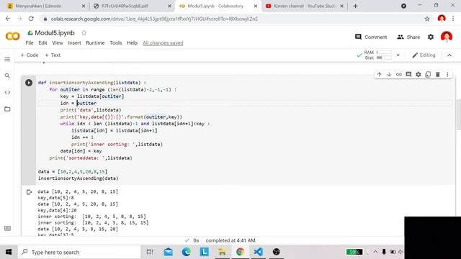
Task: Click the Windows Start button
Action: pos(9,252)
